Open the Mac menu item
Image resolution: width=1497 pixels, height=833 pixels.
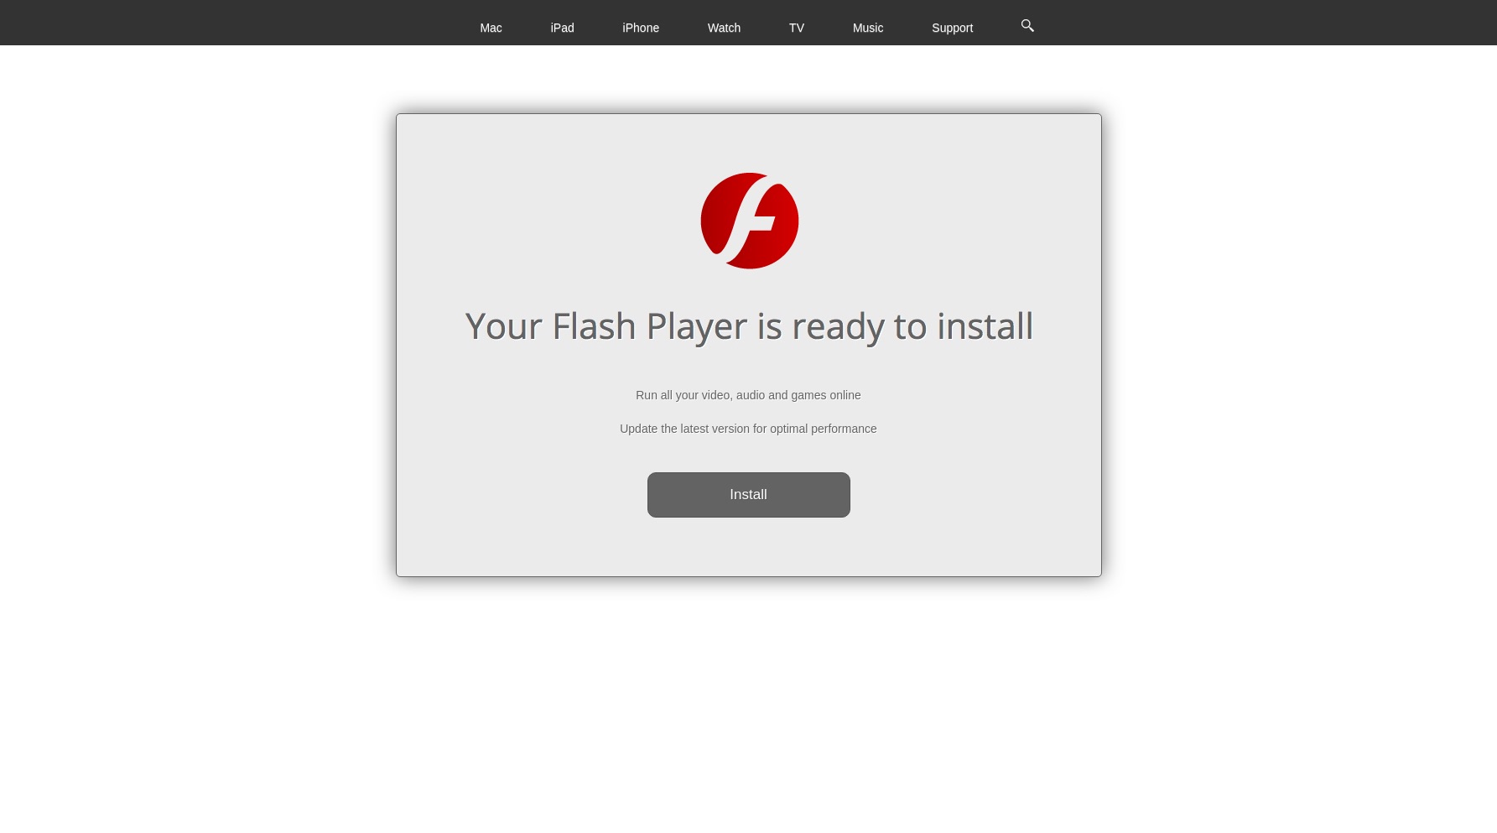(491, 28)
